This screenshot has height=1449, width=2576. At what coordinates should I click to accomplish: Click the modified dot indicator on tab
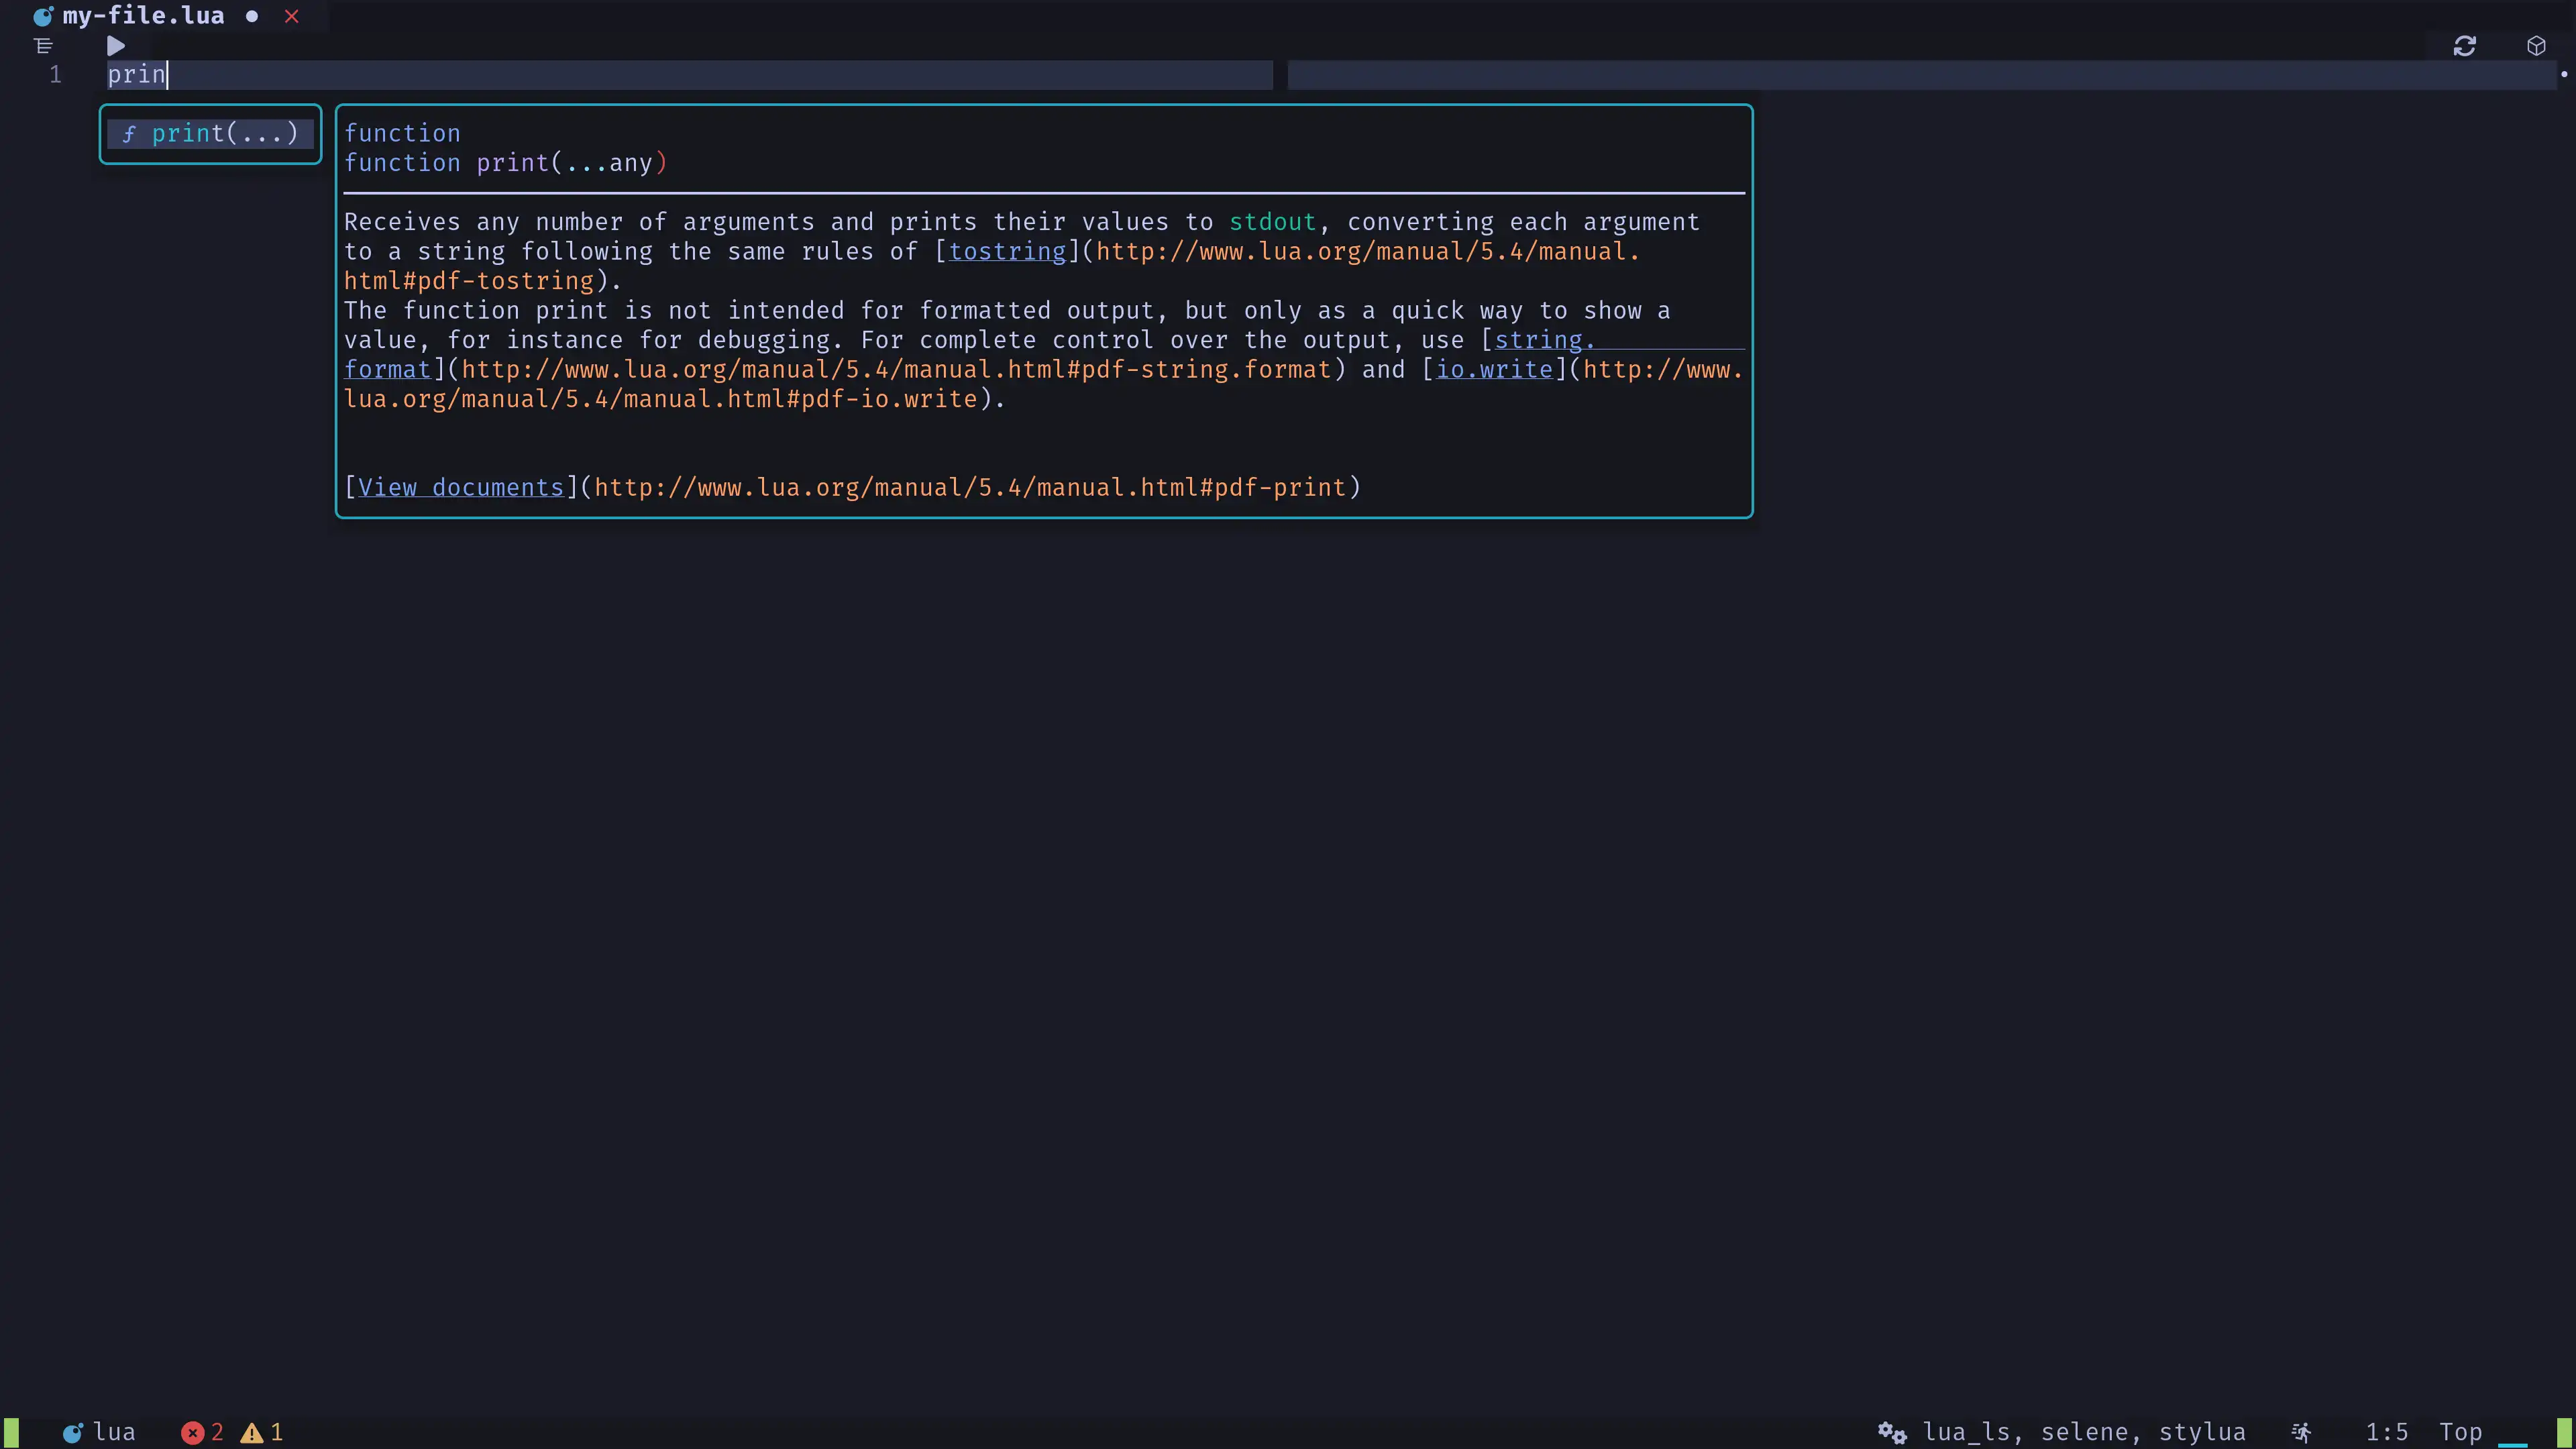coord(252,16)
